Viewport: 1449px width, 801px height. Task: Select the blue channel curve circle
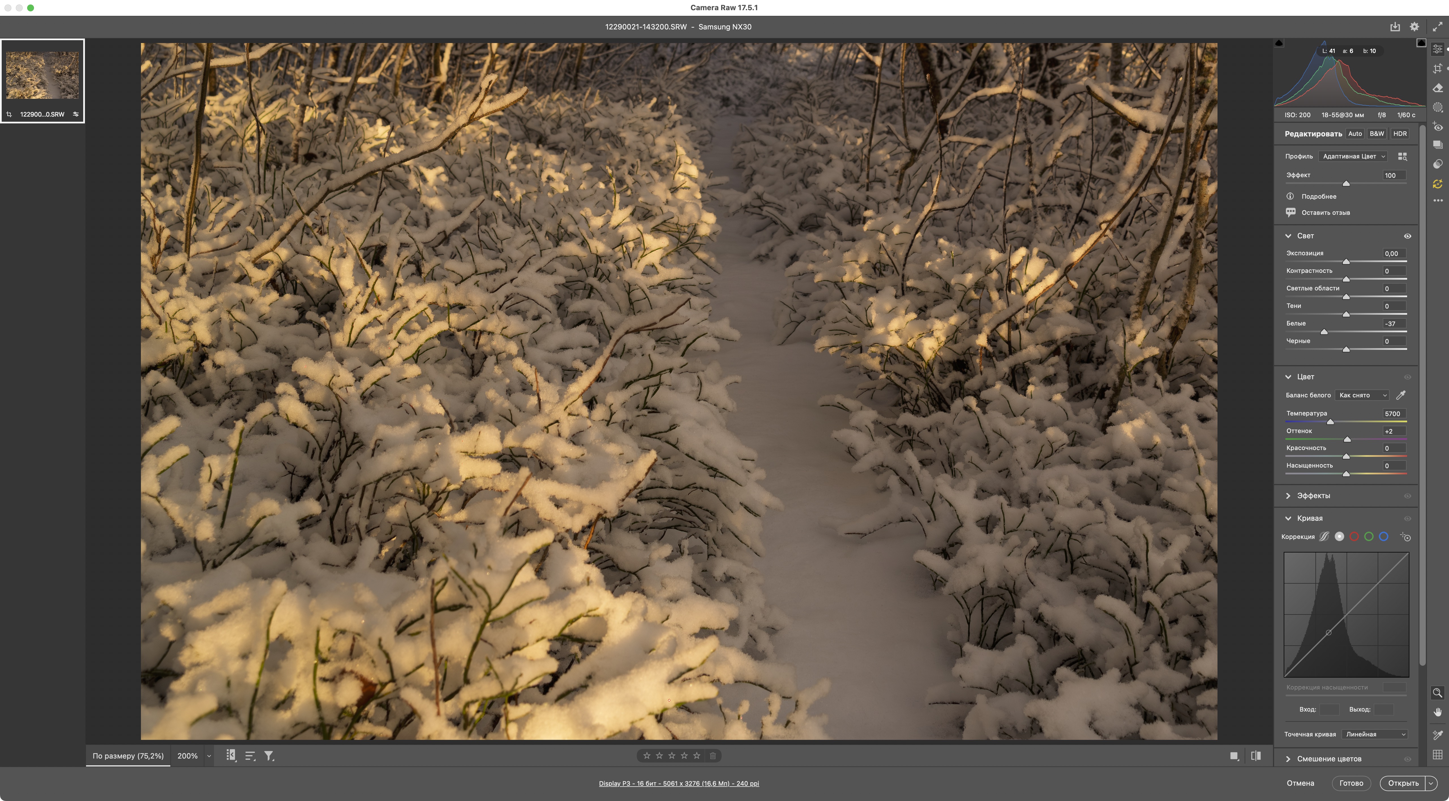(1384, 537)
